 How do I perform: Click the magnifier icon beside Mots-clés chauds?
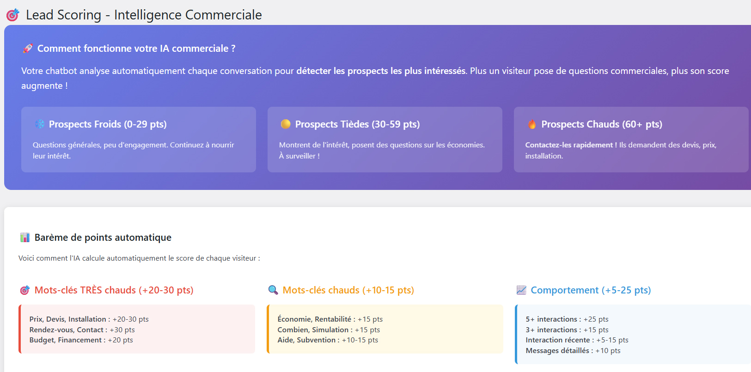coord(273,290)
